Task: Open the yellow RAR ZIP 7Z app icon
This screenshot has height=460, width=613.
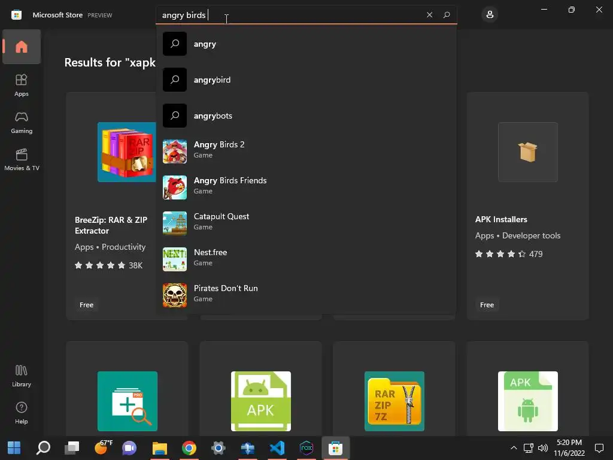Action: [x=394, y=401]
